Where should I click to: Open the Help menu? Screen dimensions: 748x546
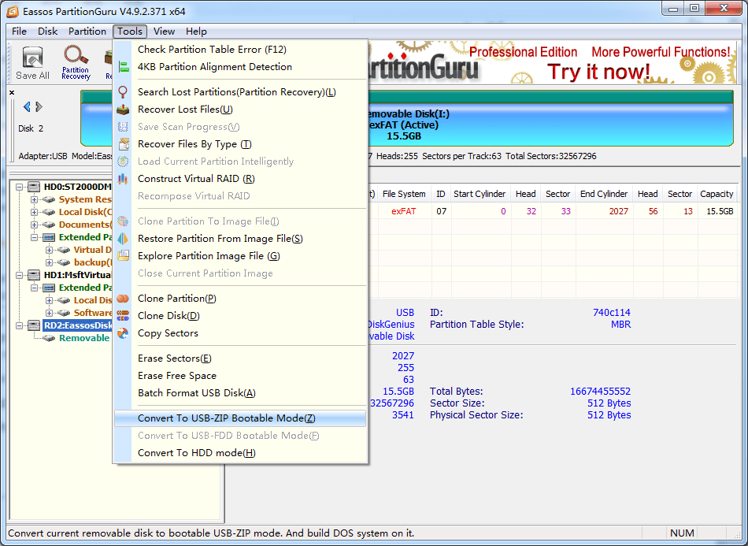coord(196,32)
